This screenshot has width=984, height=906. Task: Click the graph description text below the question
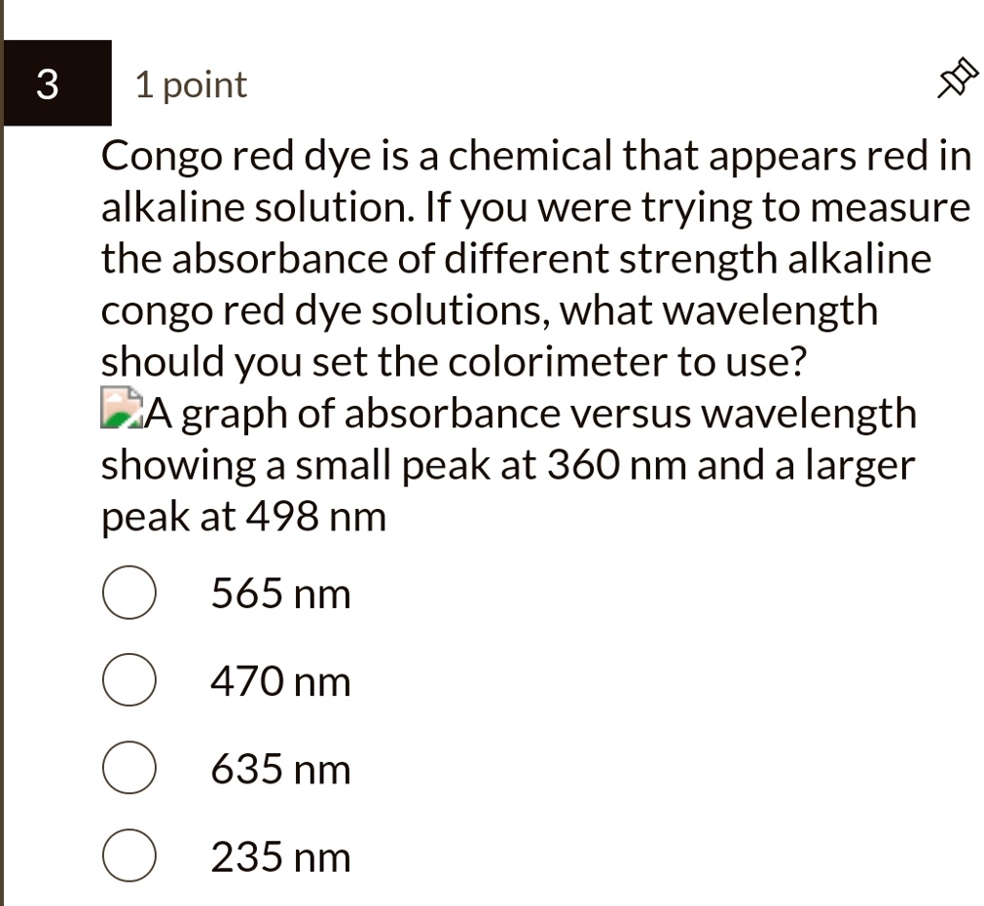click(506, 464)
